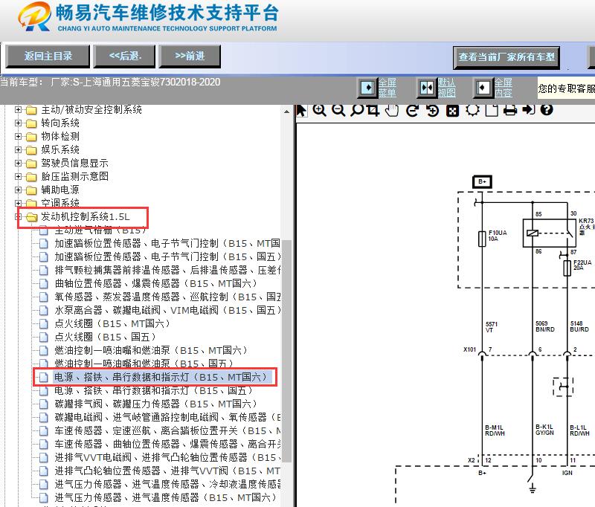Click the 您的专职客服 notice box
The width and height of the screenshot is (595, 507).
coord(566,88)
